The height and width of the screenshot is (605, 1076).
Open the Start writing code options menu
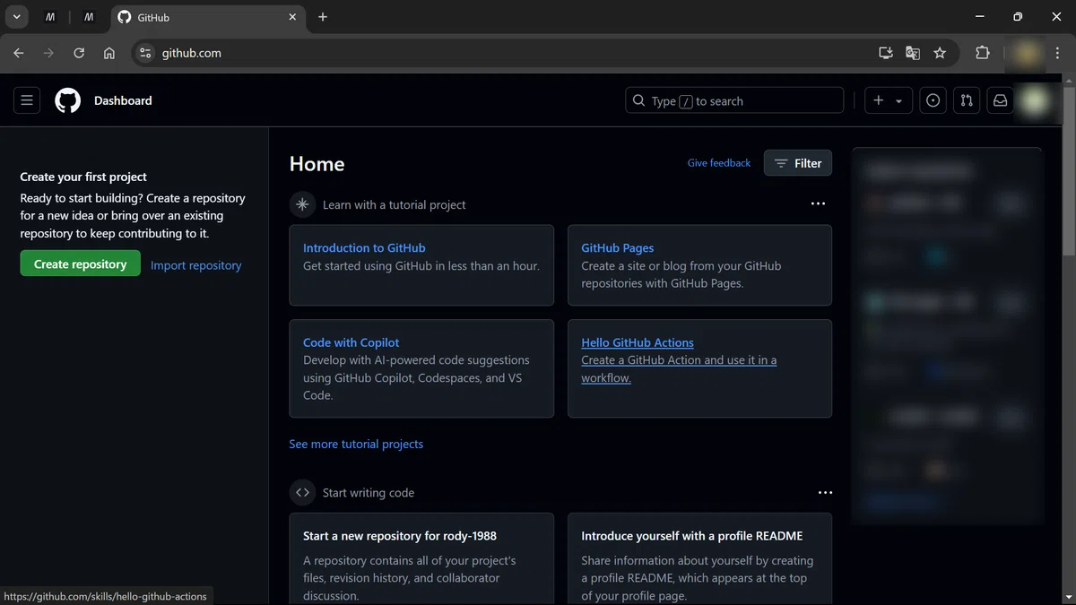click(825, 493)
